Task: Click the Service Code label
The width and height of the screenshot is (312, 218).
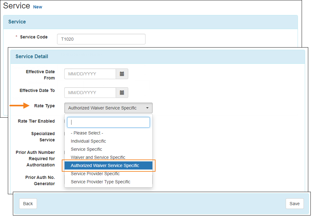Action: (34, 37)
